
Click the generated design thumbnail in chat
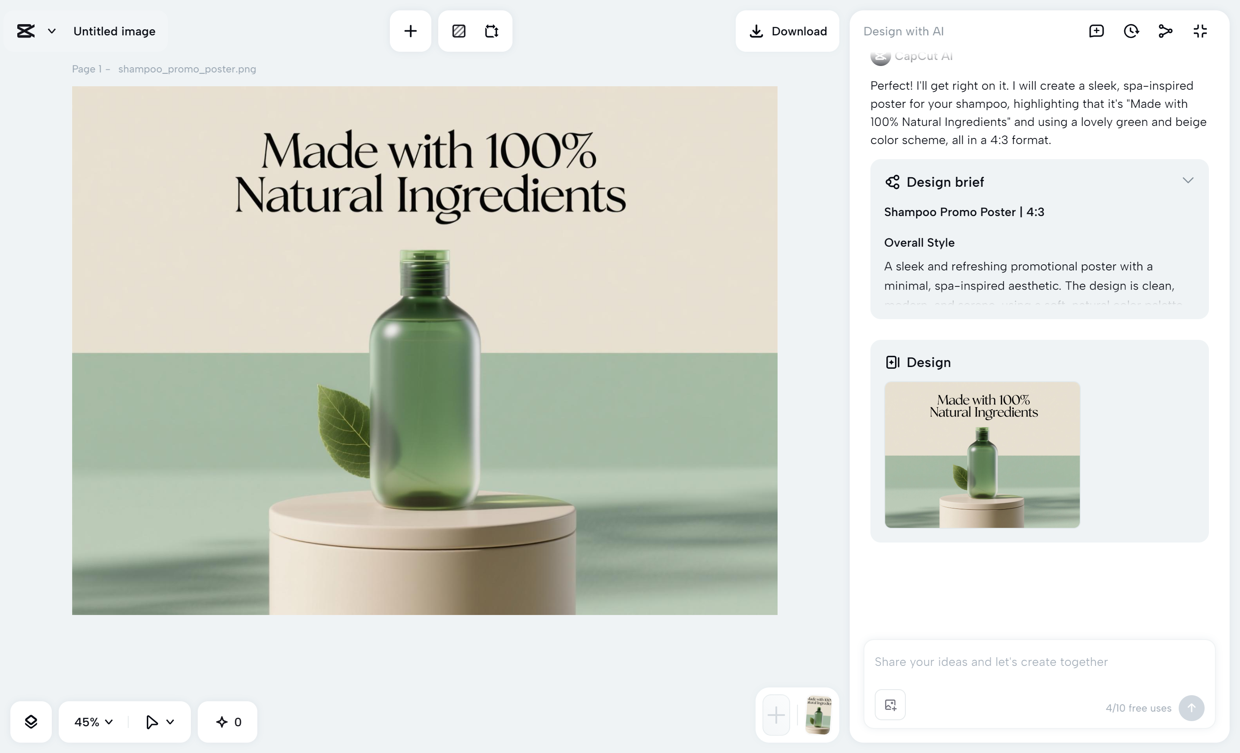(x=982, y=455)
